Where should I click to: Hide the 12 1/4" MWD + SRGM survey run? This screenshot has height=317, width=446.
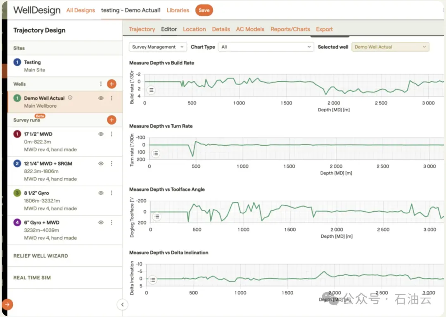pyautogui.click(x=101, y=163)
